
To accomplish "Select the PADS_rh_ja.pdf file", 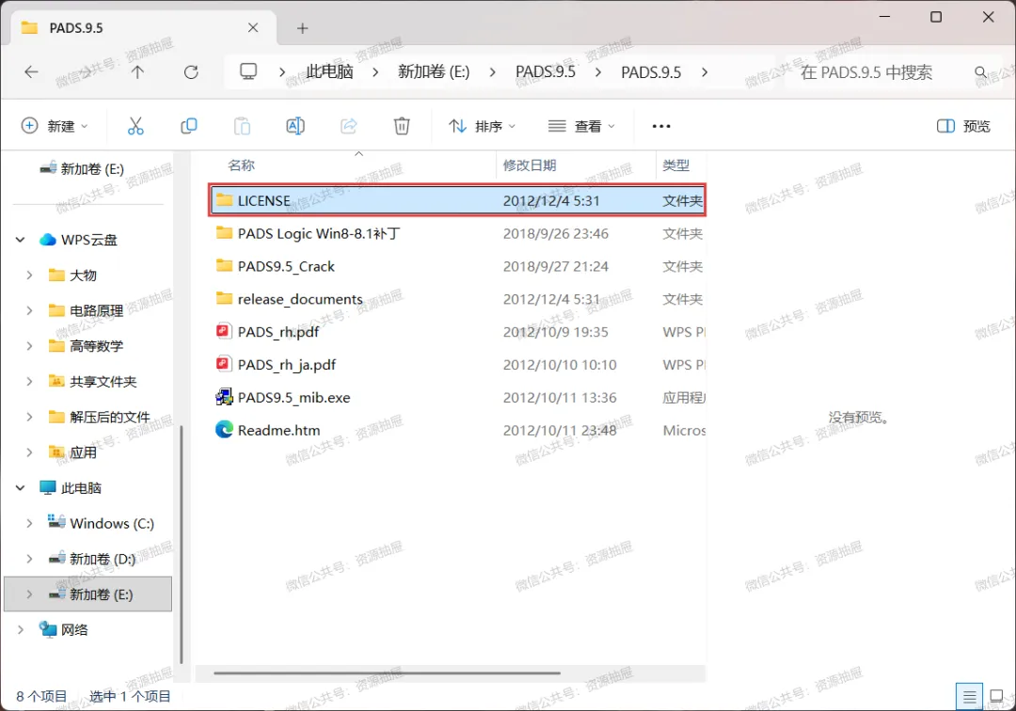I will tap(457, 365).
